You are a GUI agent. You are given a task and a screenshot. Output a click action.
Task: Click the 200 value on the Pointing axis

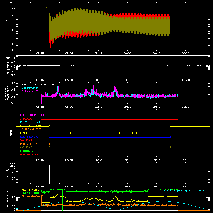coord(13,3)
